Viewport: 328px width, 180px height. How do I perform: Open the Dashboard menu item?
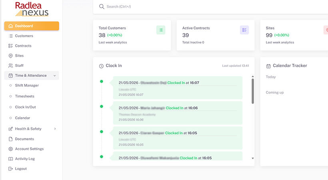pos(32,26)
